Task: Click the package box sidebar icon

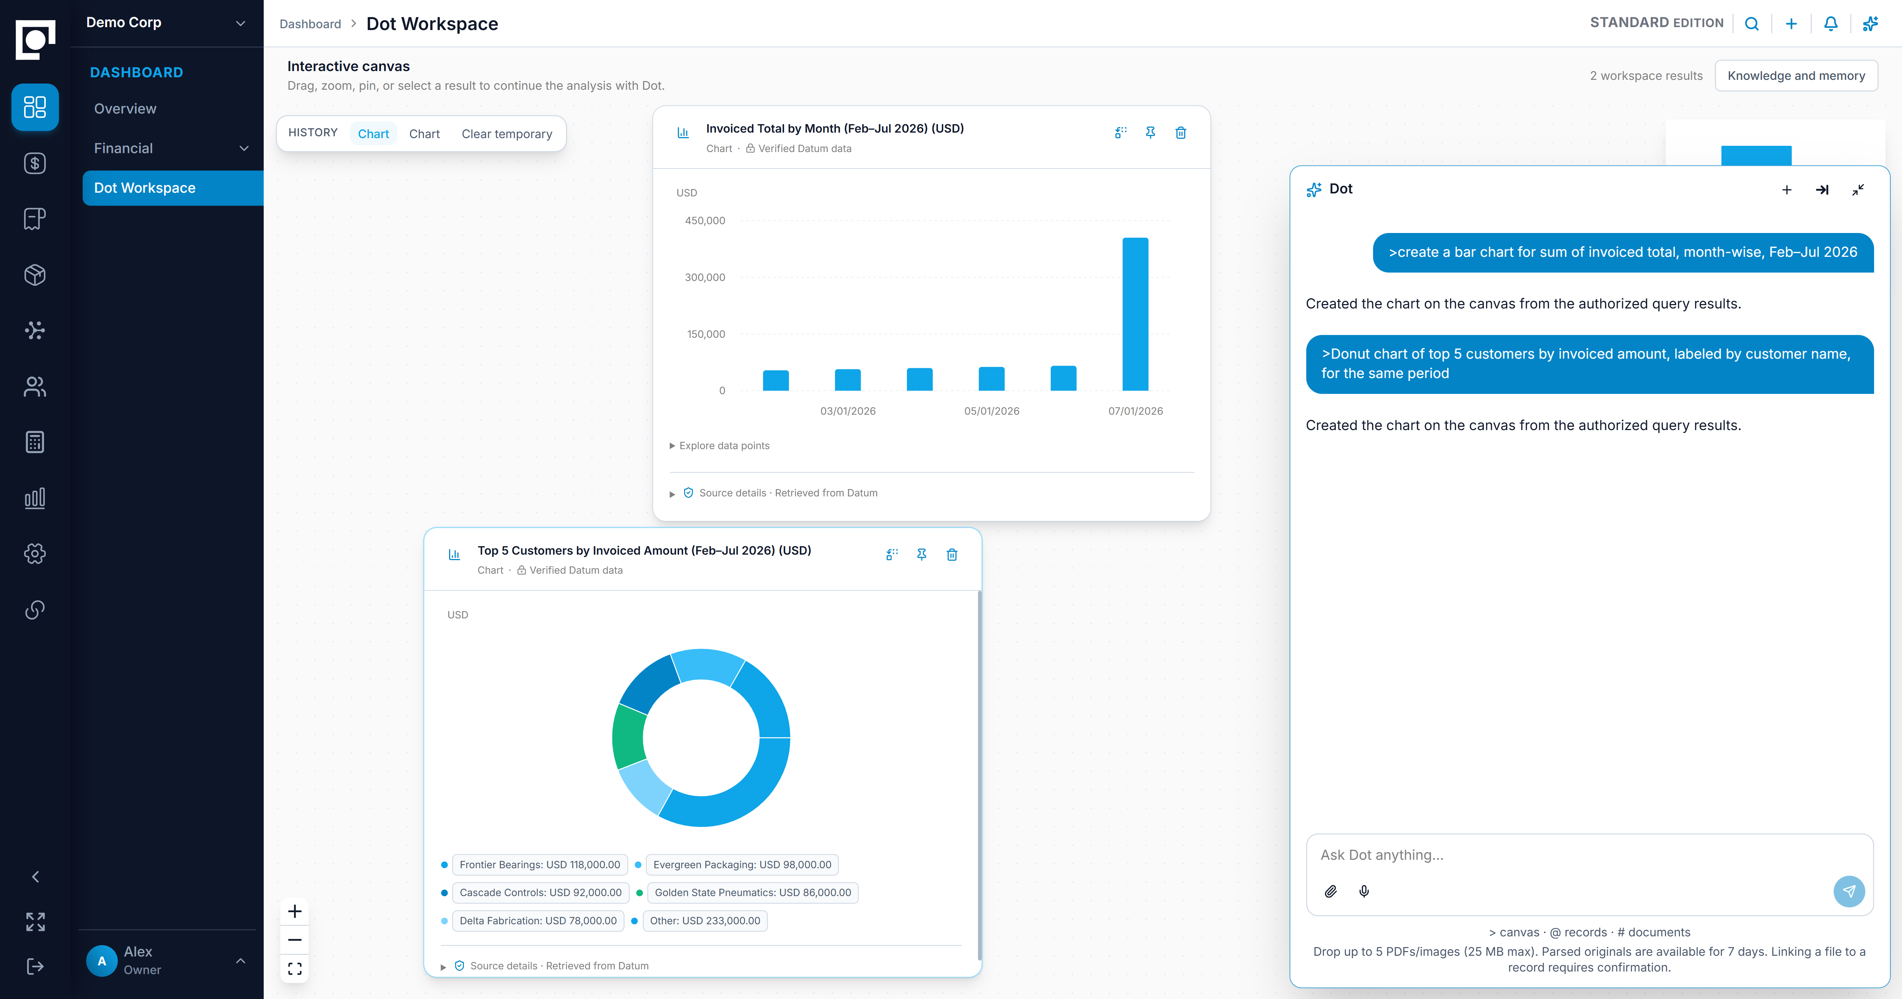Action: point(35,275)
